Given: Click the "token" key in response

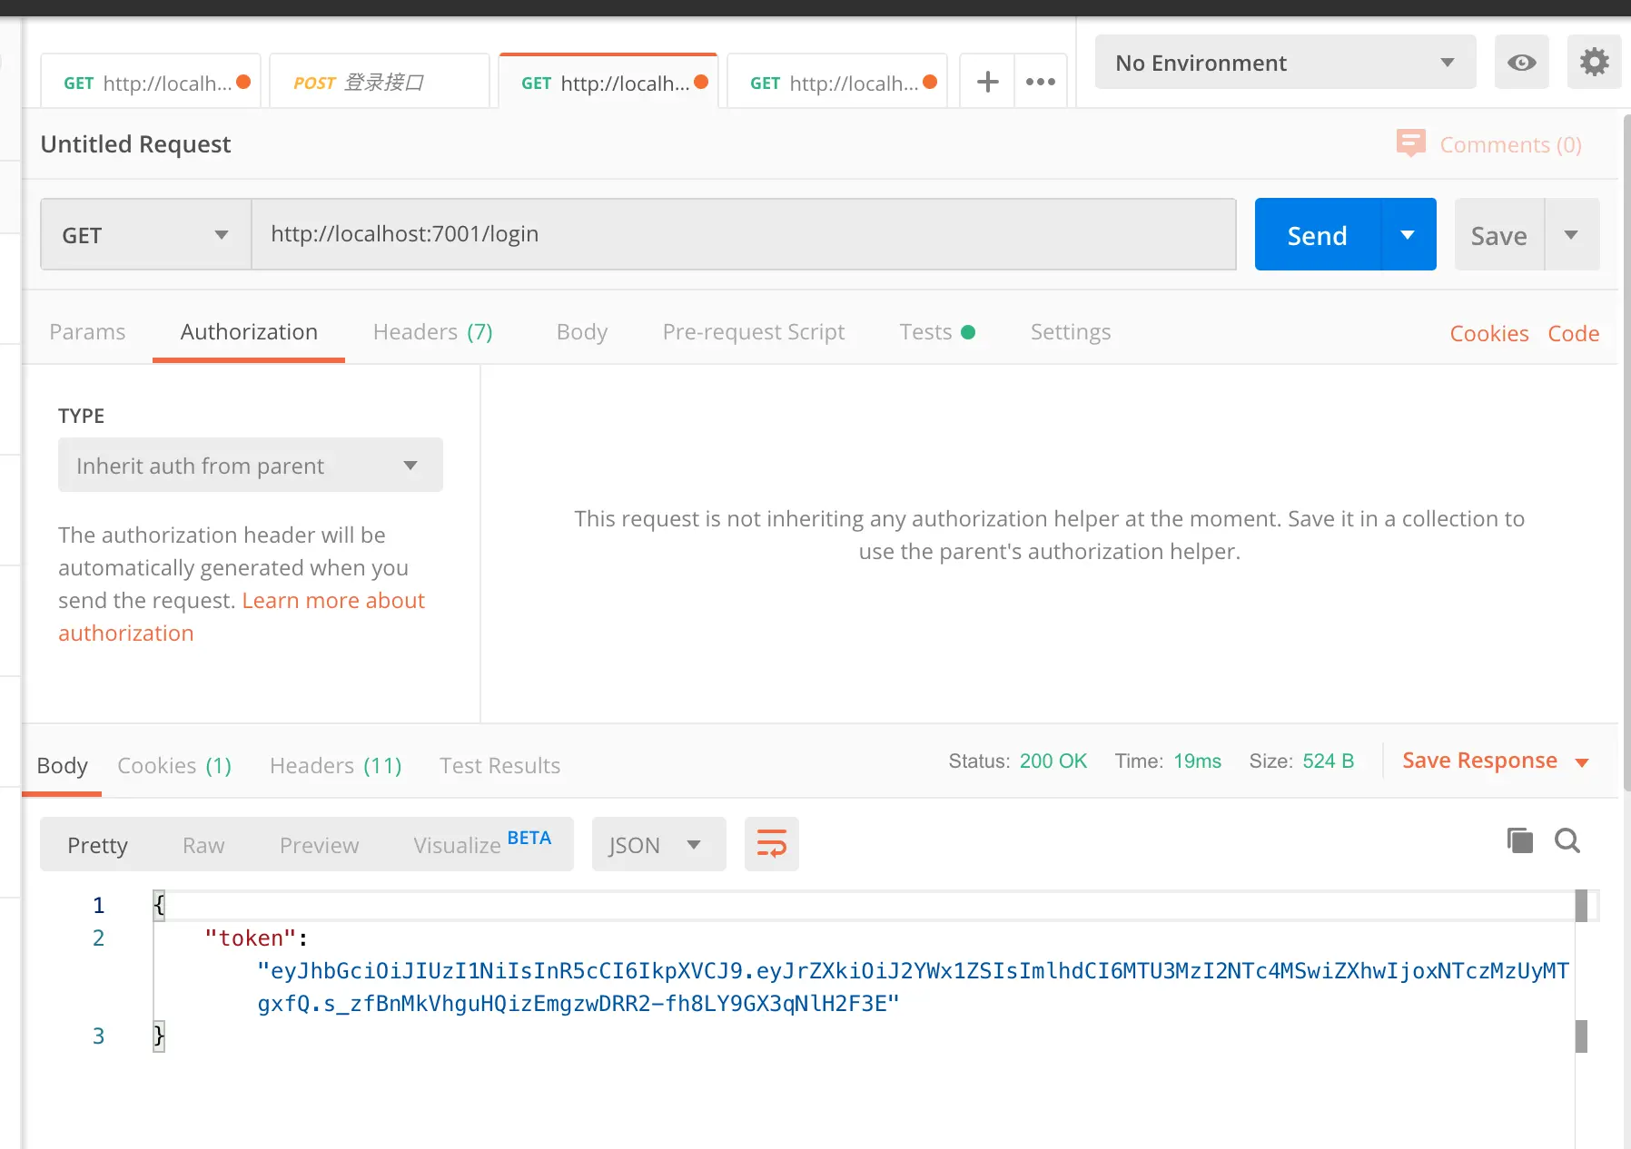Looking at the screenshot, I should pos(251,938).
